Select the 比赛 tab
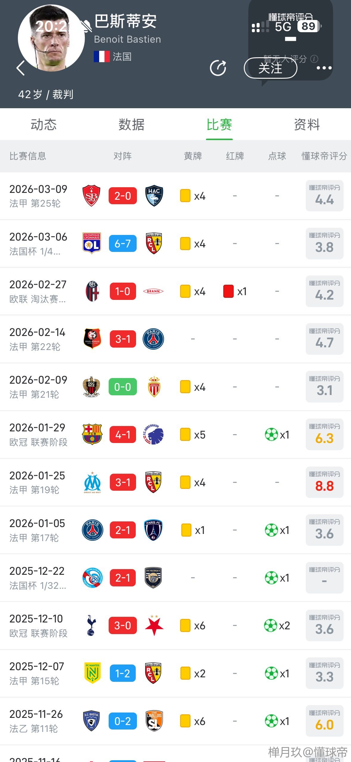351x762 pixels. [219, 125]
